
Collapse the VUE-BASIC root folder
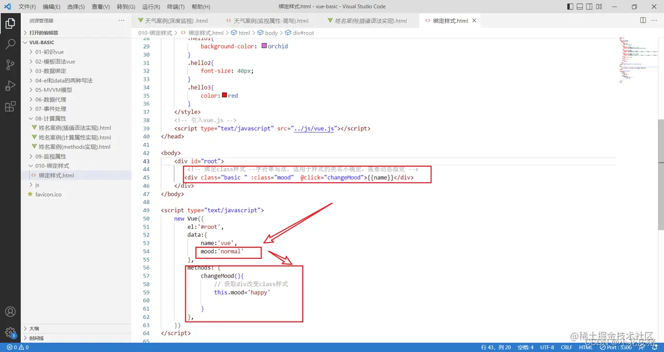(76, 42)
